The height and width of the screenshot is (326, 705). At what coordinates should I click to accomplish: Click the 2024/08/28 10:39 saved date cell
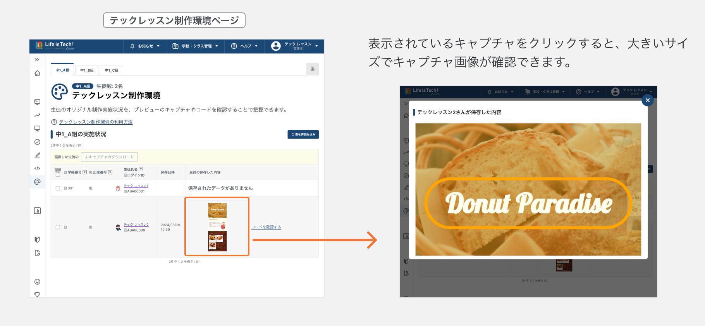(170, 227)
